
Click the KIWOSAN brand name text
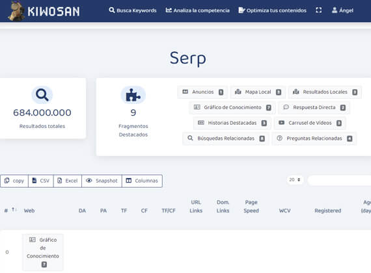coord(53,12)
